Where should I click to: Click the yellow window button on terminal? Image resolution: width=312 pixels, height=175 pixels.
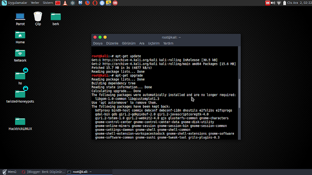(x=105, y=37)
